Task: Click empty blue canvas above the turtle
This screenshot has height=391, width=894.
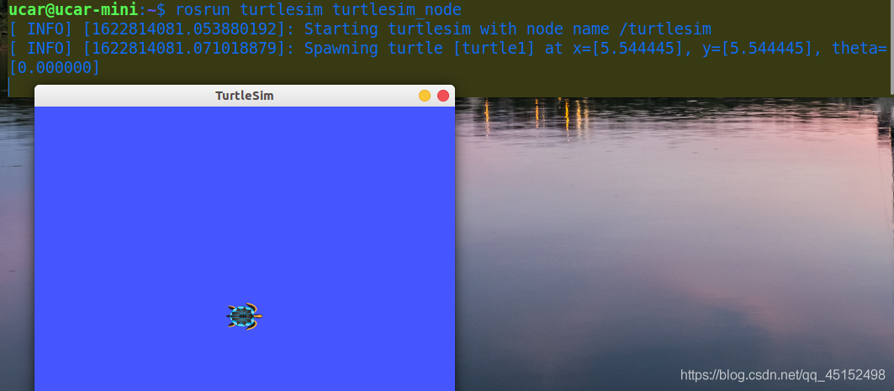Action: point(244,199)
